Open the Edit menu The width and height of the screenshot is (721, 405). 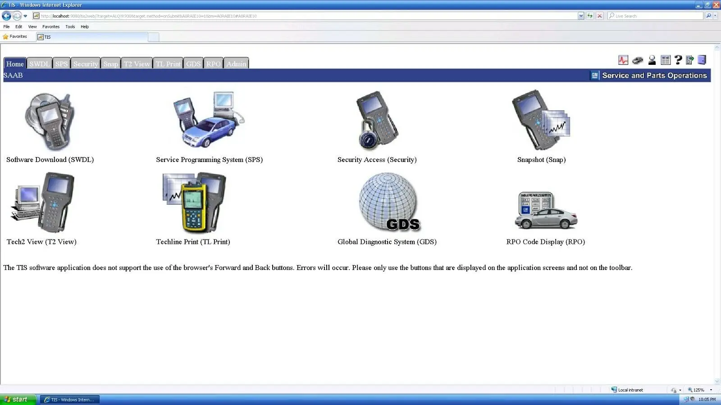point(18,27)
